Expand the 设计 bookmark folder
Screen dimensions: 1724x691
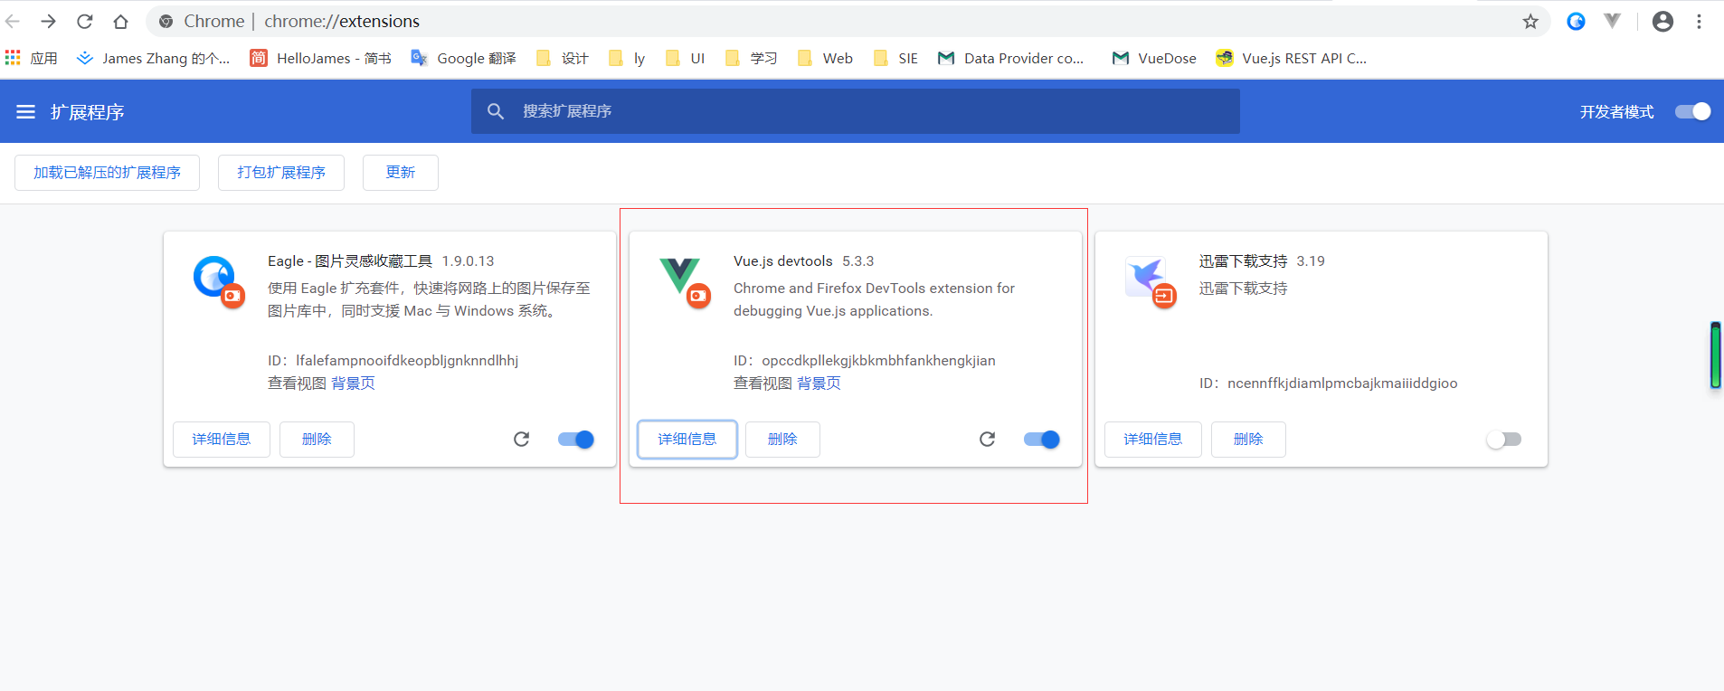click(562, 58)
